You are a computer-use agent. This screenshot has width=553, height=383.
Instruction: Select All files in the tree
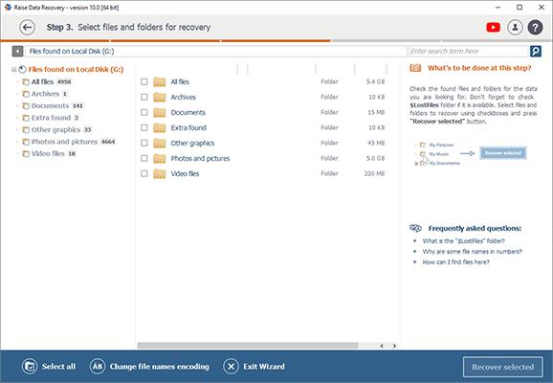coord(42,81)
